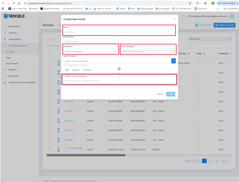Open the Tool Box 2 asset link
Viewport: 239px width, 182px height.
pos(69,101)
